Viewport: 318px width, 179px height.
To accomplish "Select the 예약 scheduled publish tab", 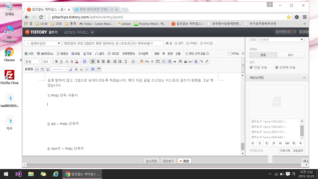I will (x=290, y=55).
